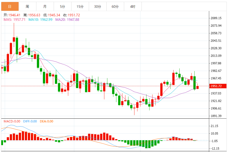The image size is (229, 152).
Task: Click the -1.05 MACD axis label
Action: pyautogui.click(x=214, y=141)
